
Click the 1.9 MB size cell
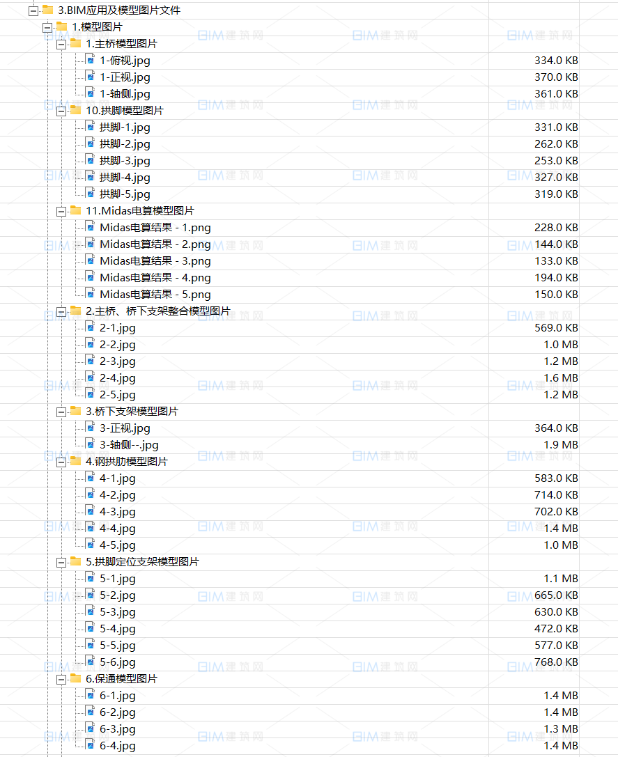click(x=560, y=445)
